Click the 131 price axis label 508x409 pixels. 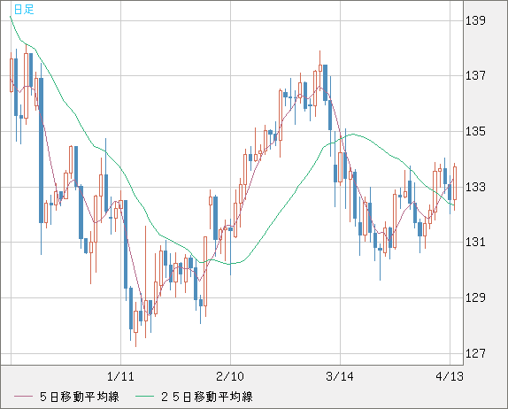(475, 242)
